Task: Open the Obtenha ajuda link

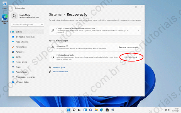Action: click(x=59, y=67)
